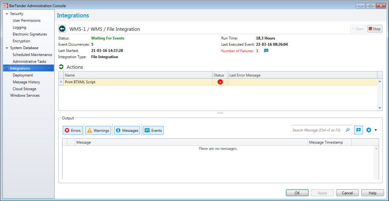Open the Deployment page
Viewport: 389px width, 201px height.
(23, 75)
